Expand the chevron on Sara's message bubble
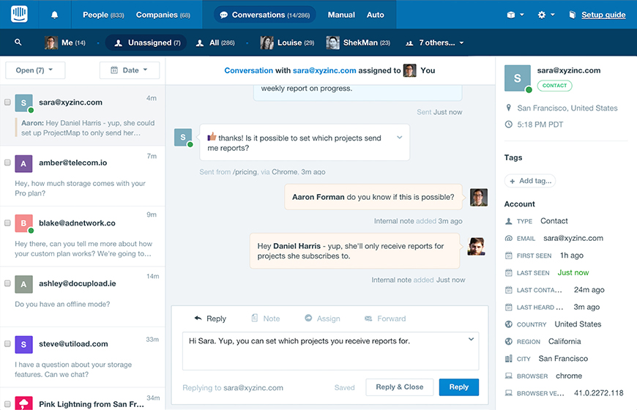 click(399, 138)
